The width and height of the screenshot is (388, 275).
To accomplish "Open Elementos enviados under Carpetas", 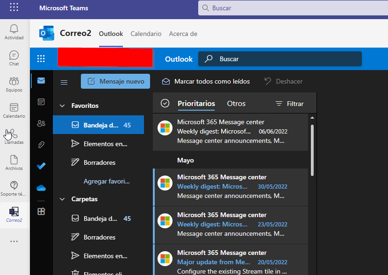I will coord(99,256).
